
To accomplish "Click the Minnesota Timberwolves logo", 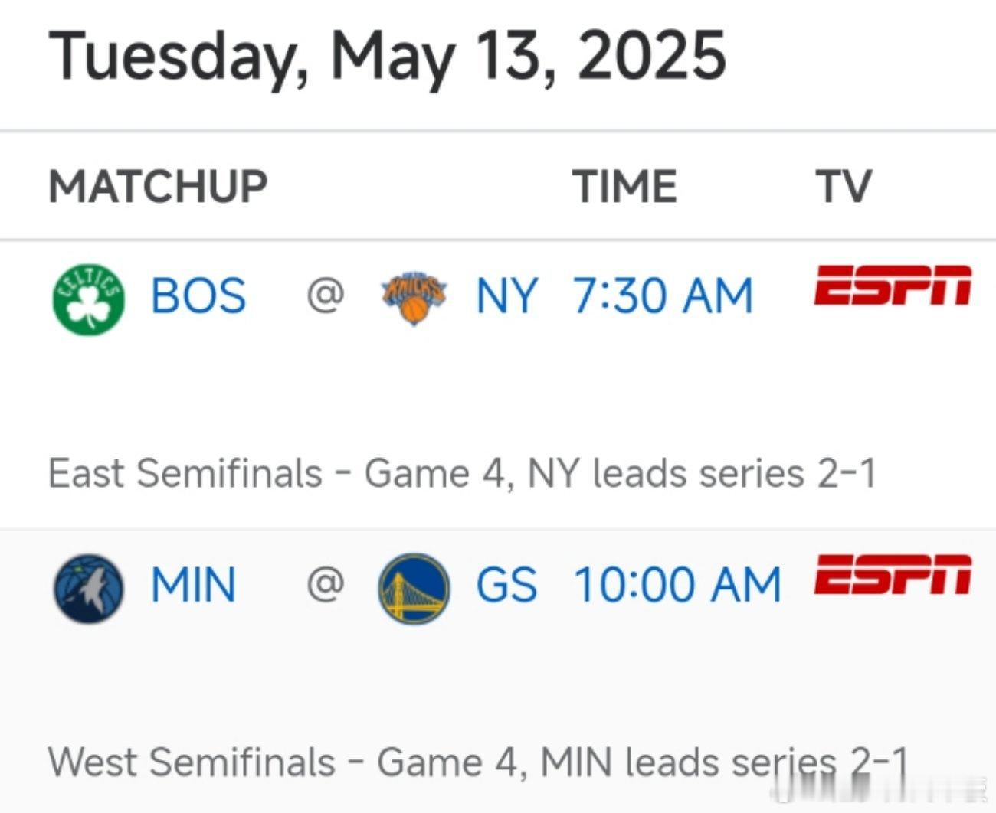I will tap(88, 587).
